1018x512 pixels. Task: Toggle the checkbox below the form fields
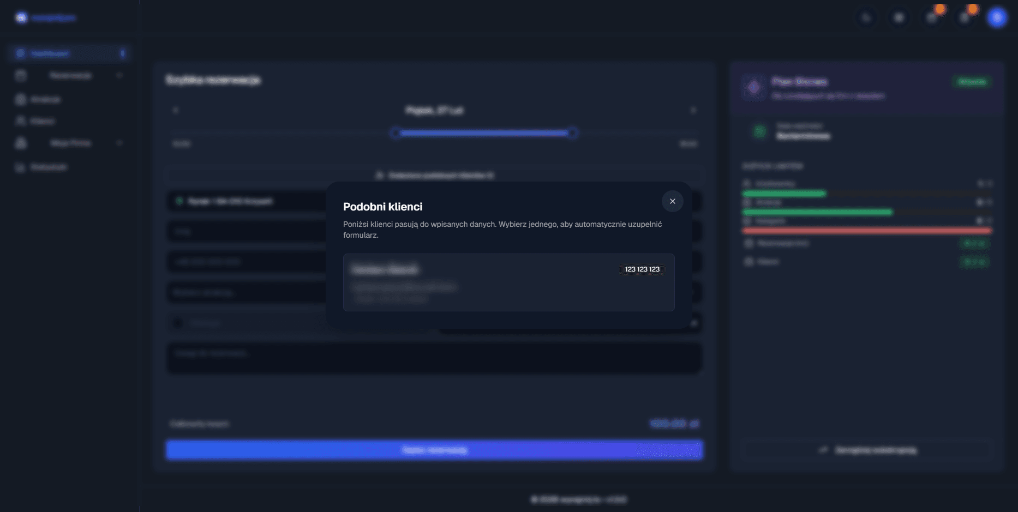point(178,323)
